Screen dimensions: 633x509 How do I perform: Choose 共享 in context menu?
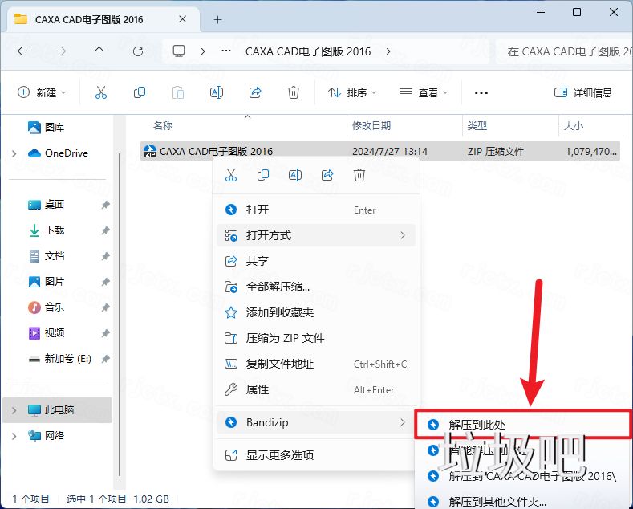pos(316,261)
